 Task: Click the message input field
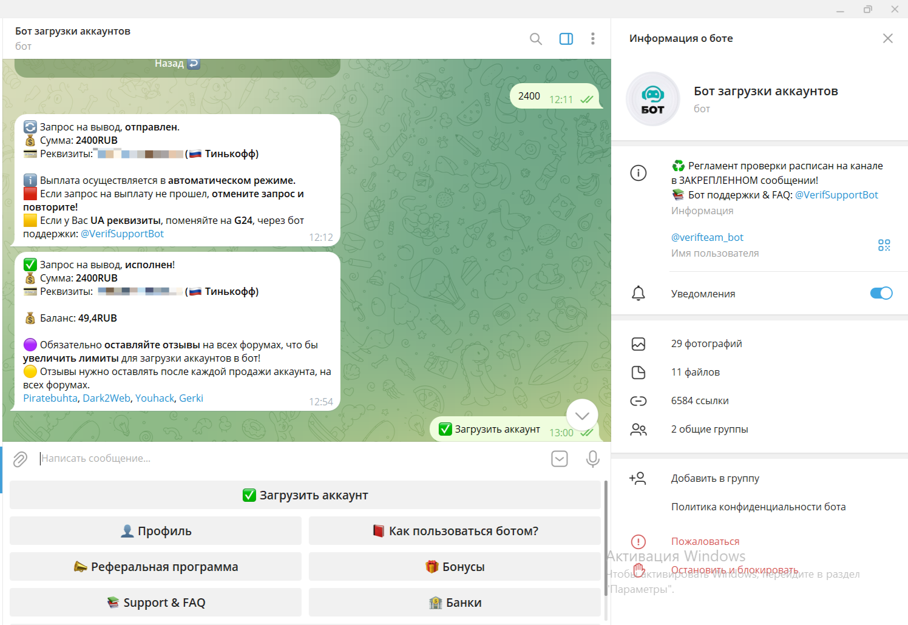click(291, 459)
